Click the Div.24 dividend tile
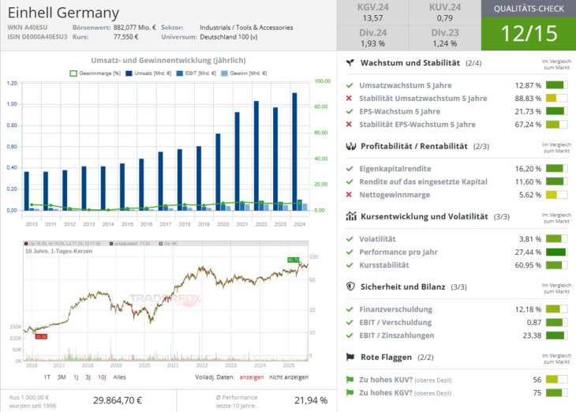The height and width of the screenshot is (412, 576). click(x=372, y=38)
